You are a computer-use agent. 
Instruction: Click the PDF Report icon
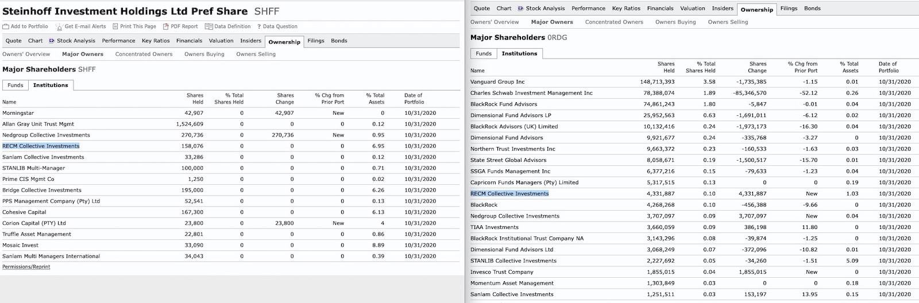click(166, 26)
